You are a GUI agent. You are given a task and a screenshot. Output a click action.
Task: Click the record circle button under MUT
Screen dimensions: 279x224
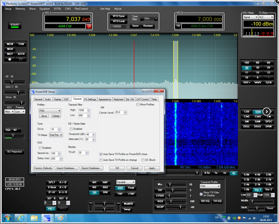tap(10, 59)
